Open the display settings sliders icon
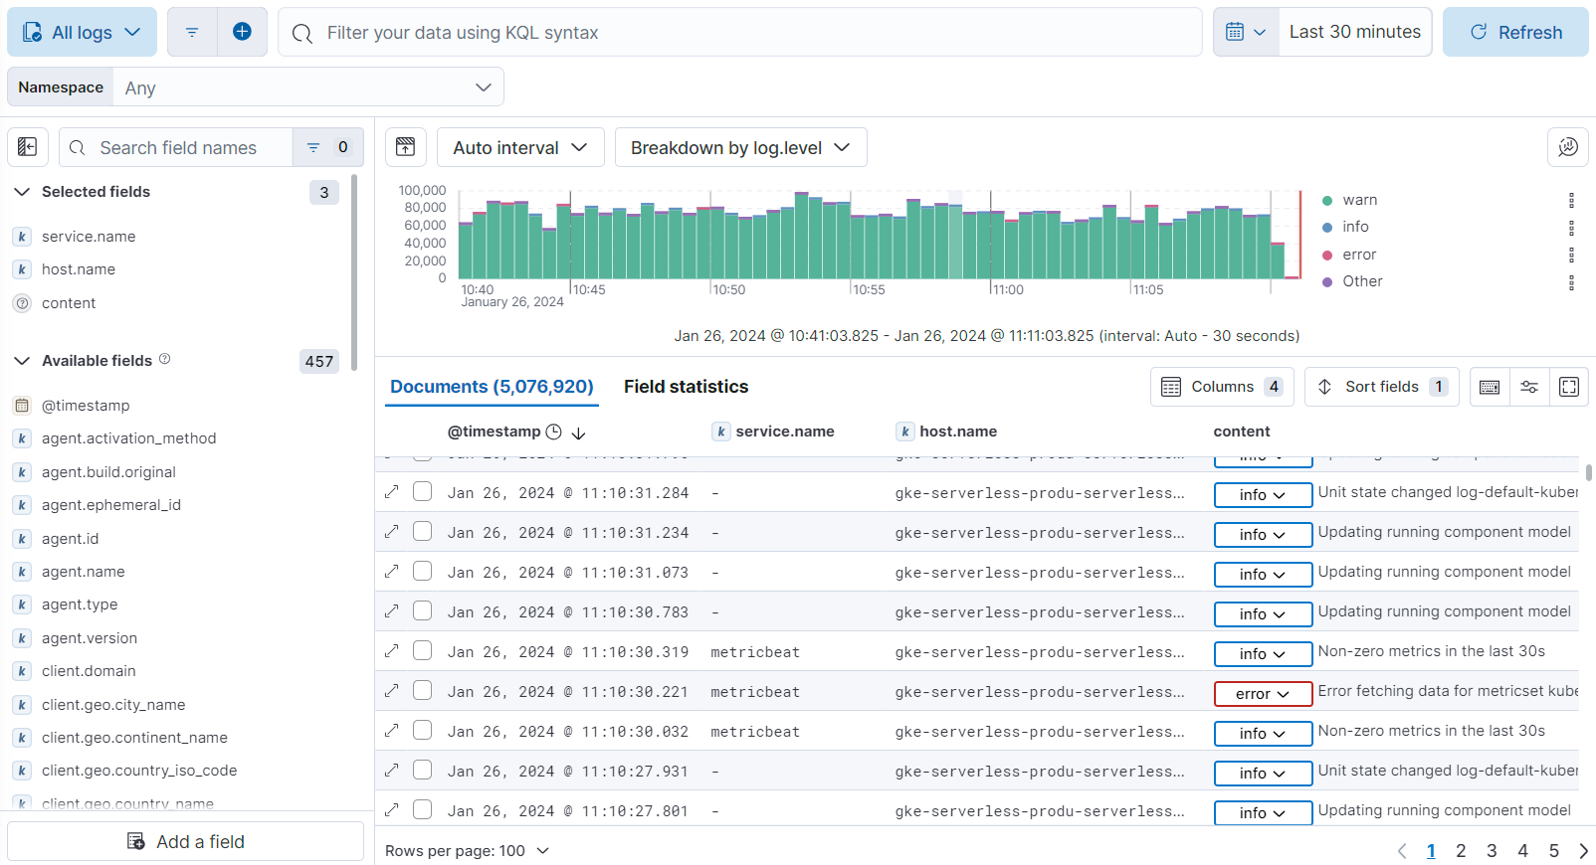The image size is (1596, 865). tap(1528, 387)
